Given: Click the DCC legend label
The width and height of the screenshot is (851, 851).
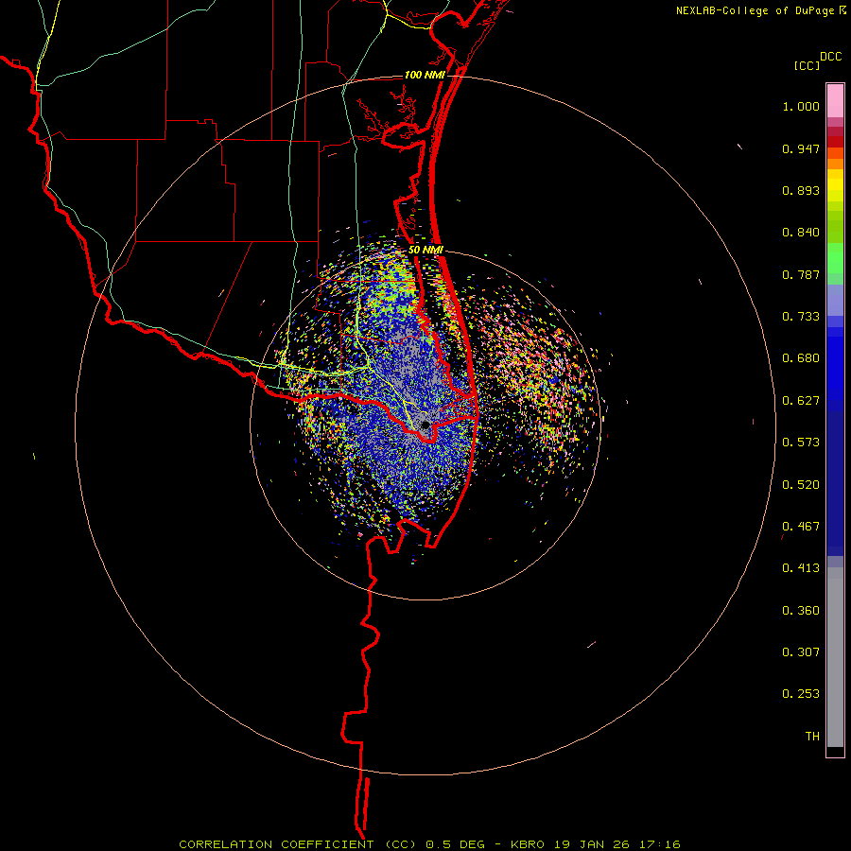Looking at the screenshot, I should (x=831, y=57).
